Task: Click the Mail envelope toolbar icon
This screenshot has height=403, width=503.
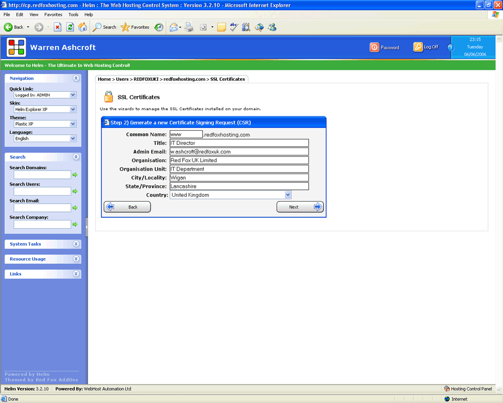Action: tap(173, 27)
